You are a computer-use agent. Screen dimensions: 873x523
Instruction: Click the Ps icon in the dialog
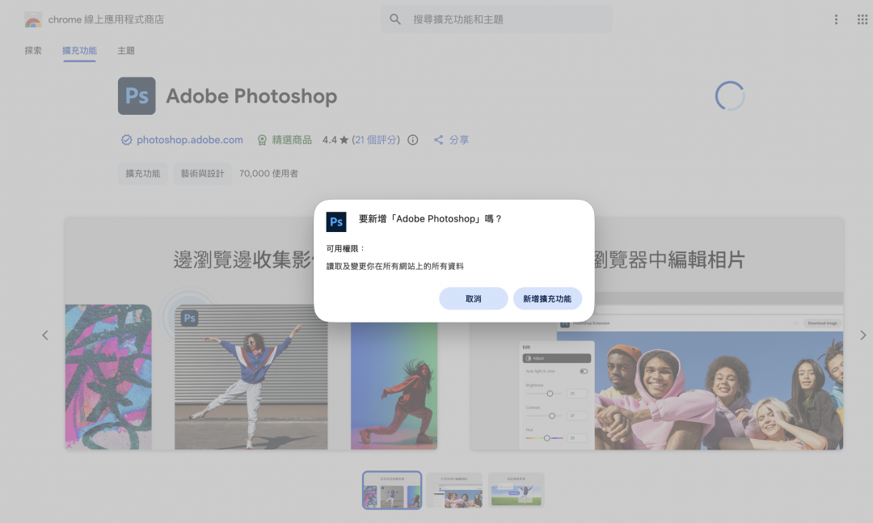click(x=336, y=222)
